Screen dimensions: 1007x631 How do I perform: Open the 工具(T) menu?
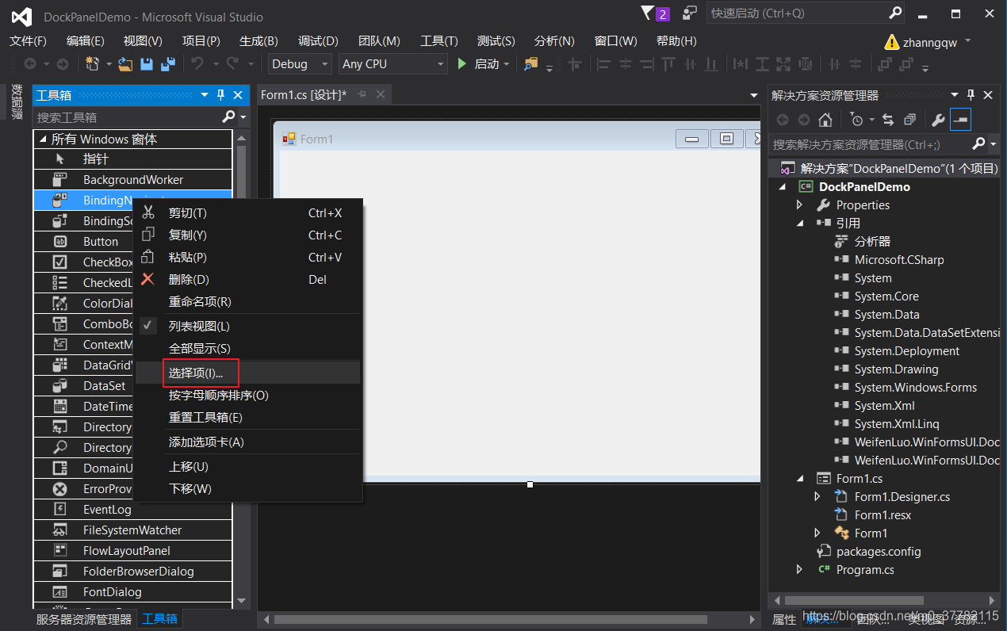[438, 41]
